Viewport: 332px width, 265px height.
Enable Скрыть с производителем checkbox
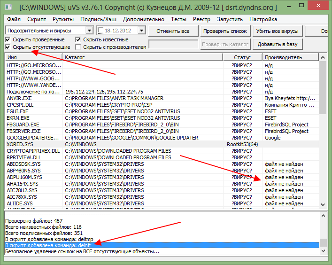(78, 47)
